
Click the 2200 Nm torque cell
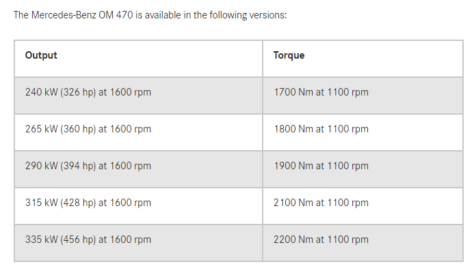point(320,240)
